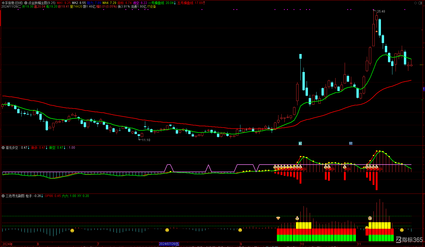
Task: Click the 六六: 1.00 value
Action: tap(69, 196)
